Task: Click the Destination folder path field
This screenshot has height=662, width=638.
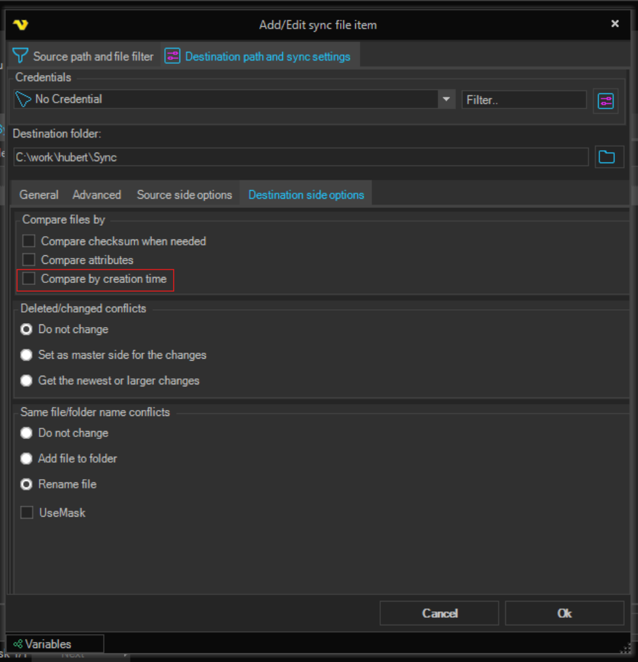Action: pyautogui.click(x=300, y=158)
